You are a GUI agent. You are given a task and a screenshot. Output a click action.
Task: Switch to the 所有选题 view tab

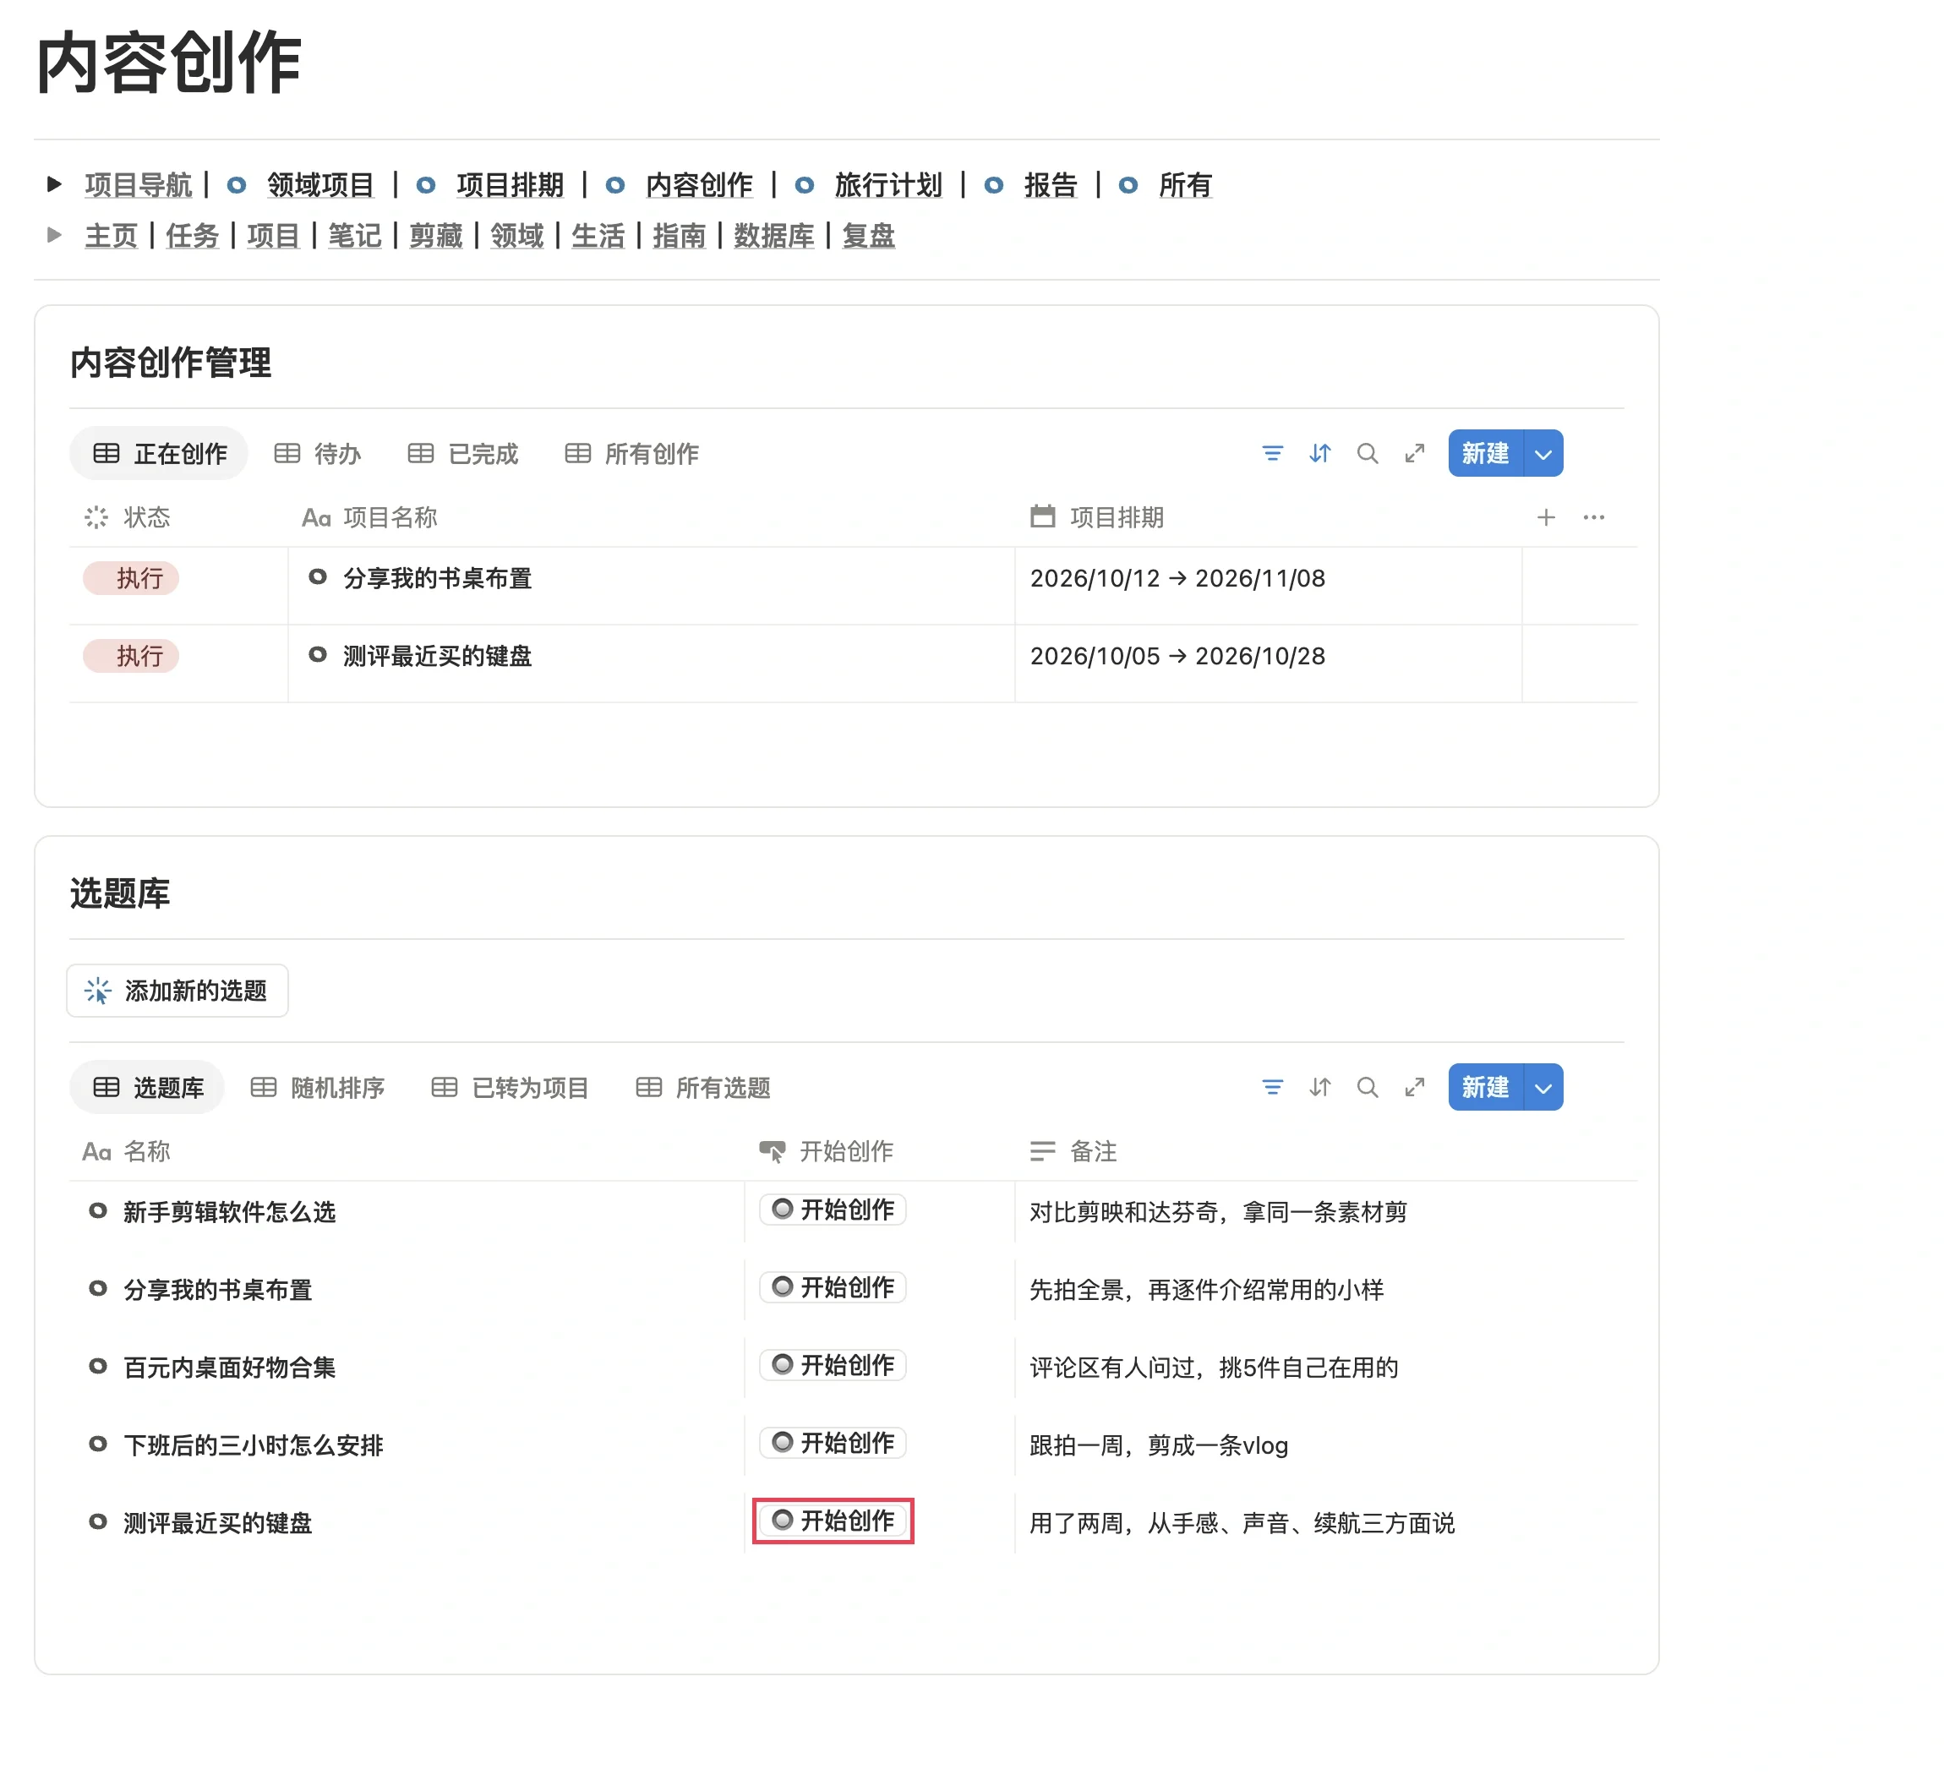tap(703, 1088)
